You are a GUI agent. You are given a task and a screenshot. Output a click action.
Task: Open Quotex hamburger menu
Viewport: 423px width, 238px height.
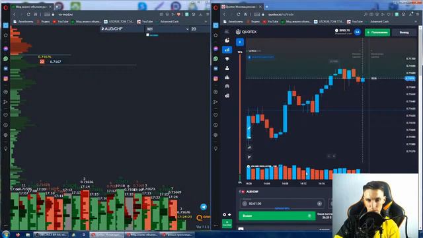click(227, 32)
